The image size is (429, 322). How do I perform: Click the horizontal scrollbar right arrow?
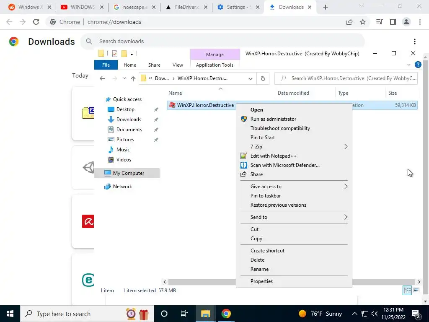point(419,282)
